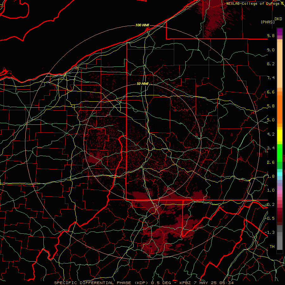
Task: Click the -0.5 value on the color scale
Action: (270, 218)
